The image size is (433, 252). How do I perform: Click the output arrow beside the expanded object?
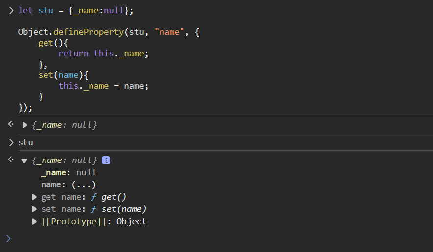coord(11,160)
